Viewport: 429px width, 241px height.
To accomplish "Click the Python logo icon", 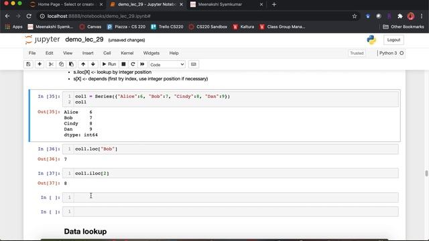I will (371, 40).
